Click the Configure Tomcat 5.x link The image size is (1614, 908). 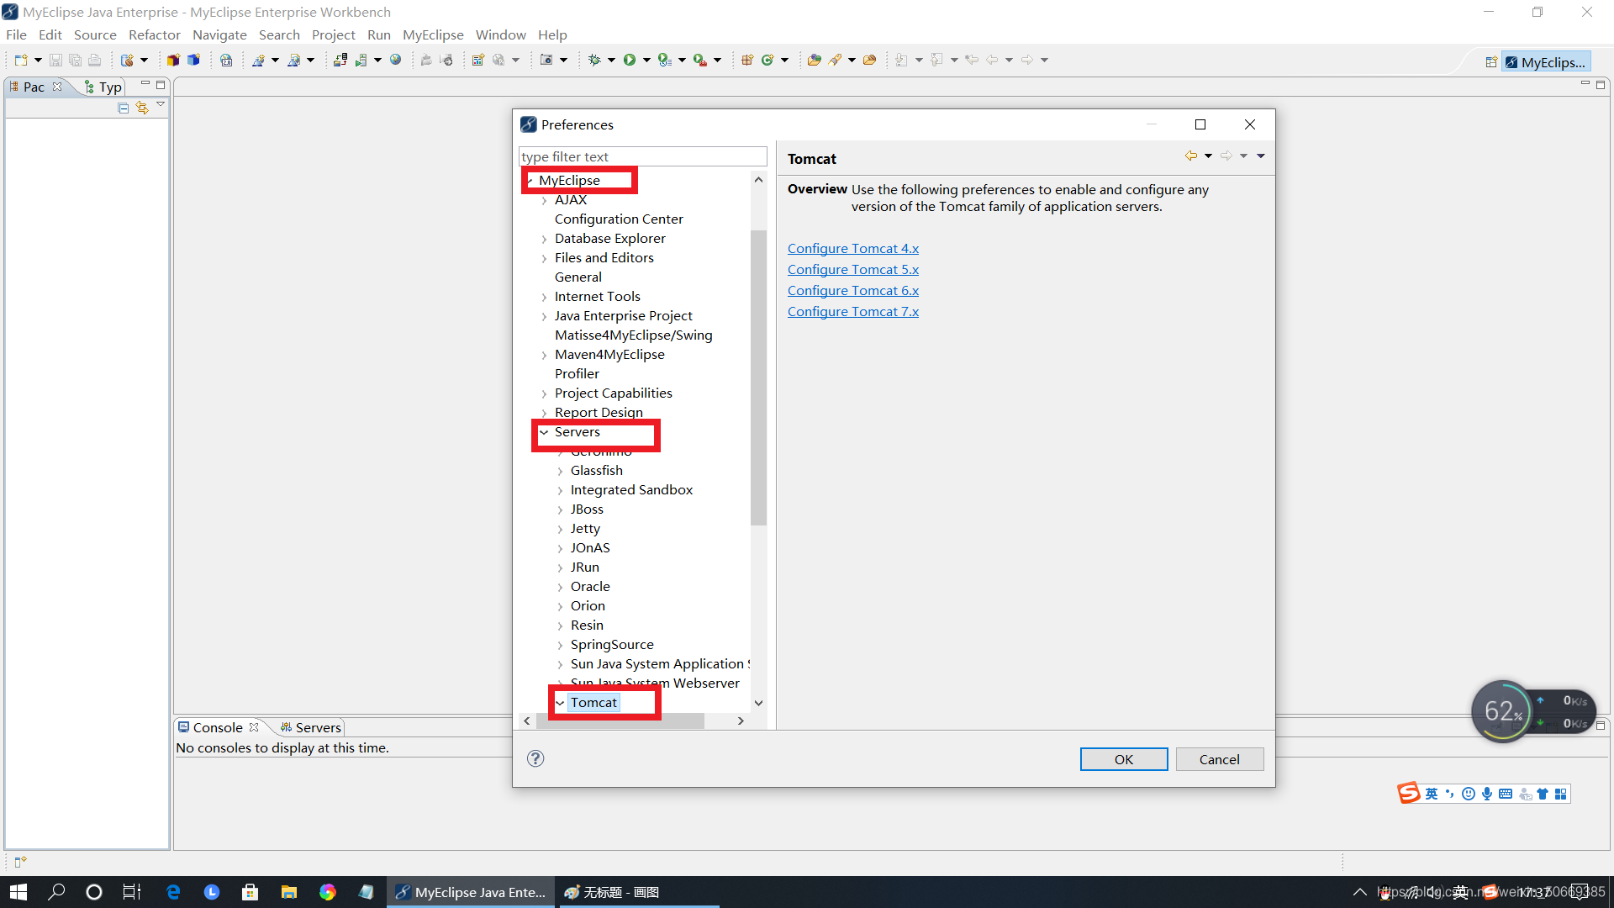click(853, 269)
